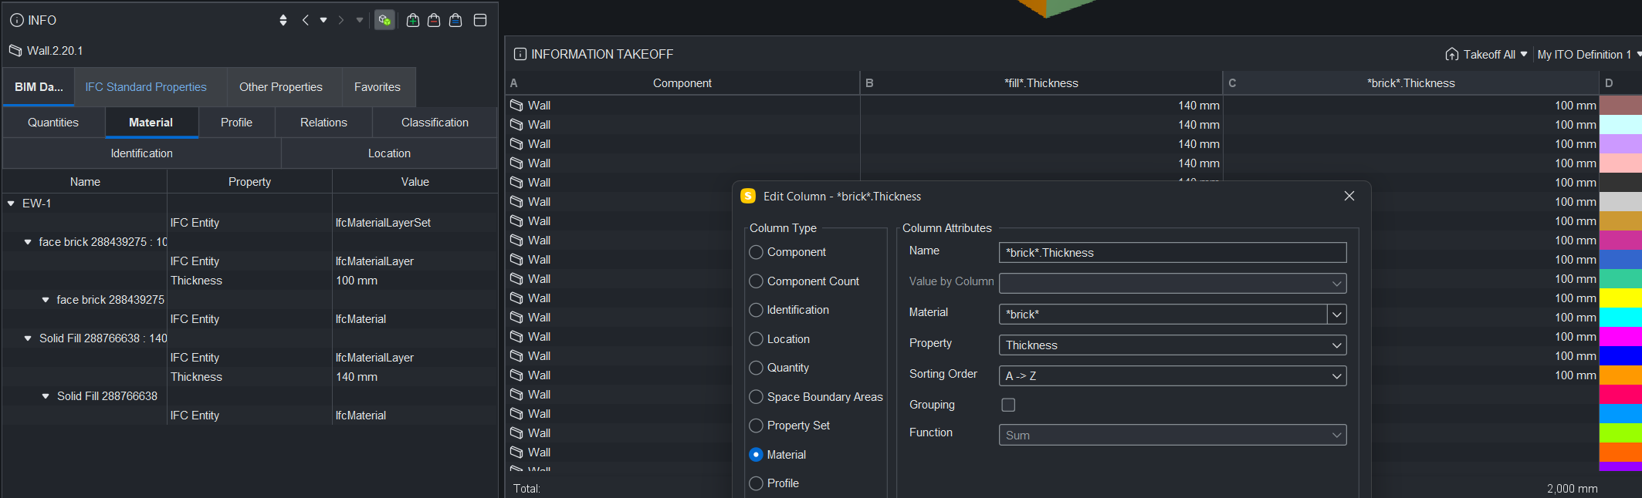Click the wall icon beside Wall.2.20.1
The height and width of the screenshot is (498, 1642).
click(15, 51)
